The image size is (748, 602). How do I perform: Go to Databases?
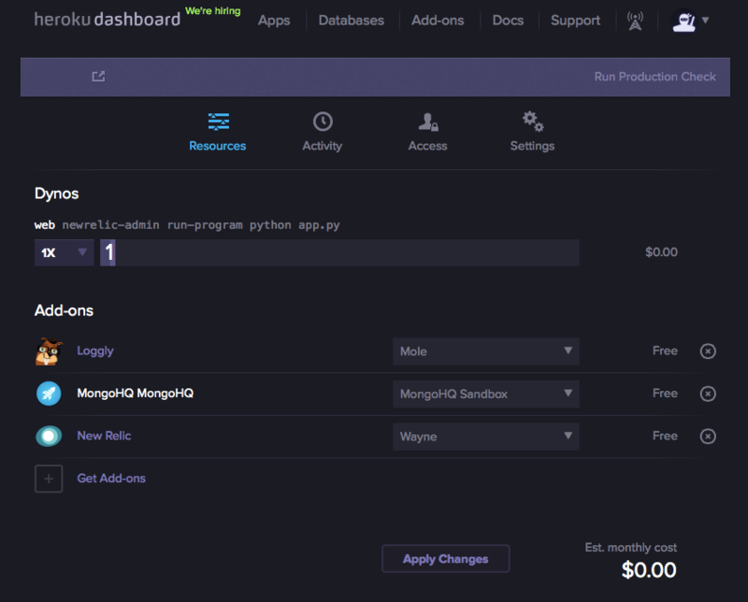point(352,21)
